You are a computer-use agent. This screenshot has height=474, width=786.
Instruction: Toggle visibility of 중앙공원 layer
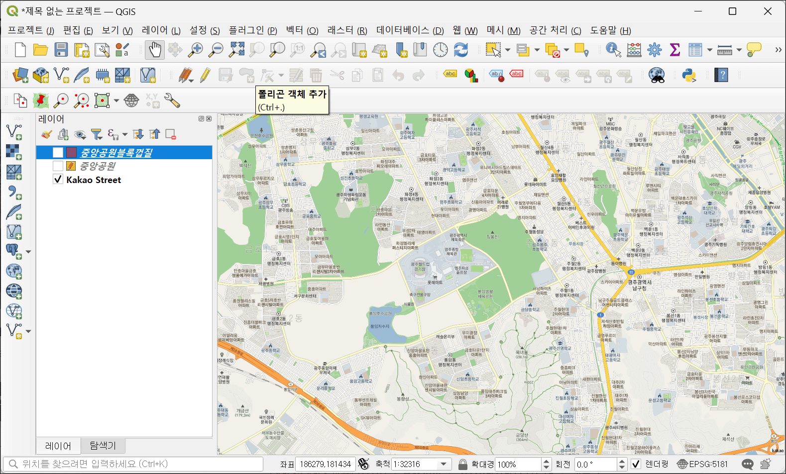point(58,166)
